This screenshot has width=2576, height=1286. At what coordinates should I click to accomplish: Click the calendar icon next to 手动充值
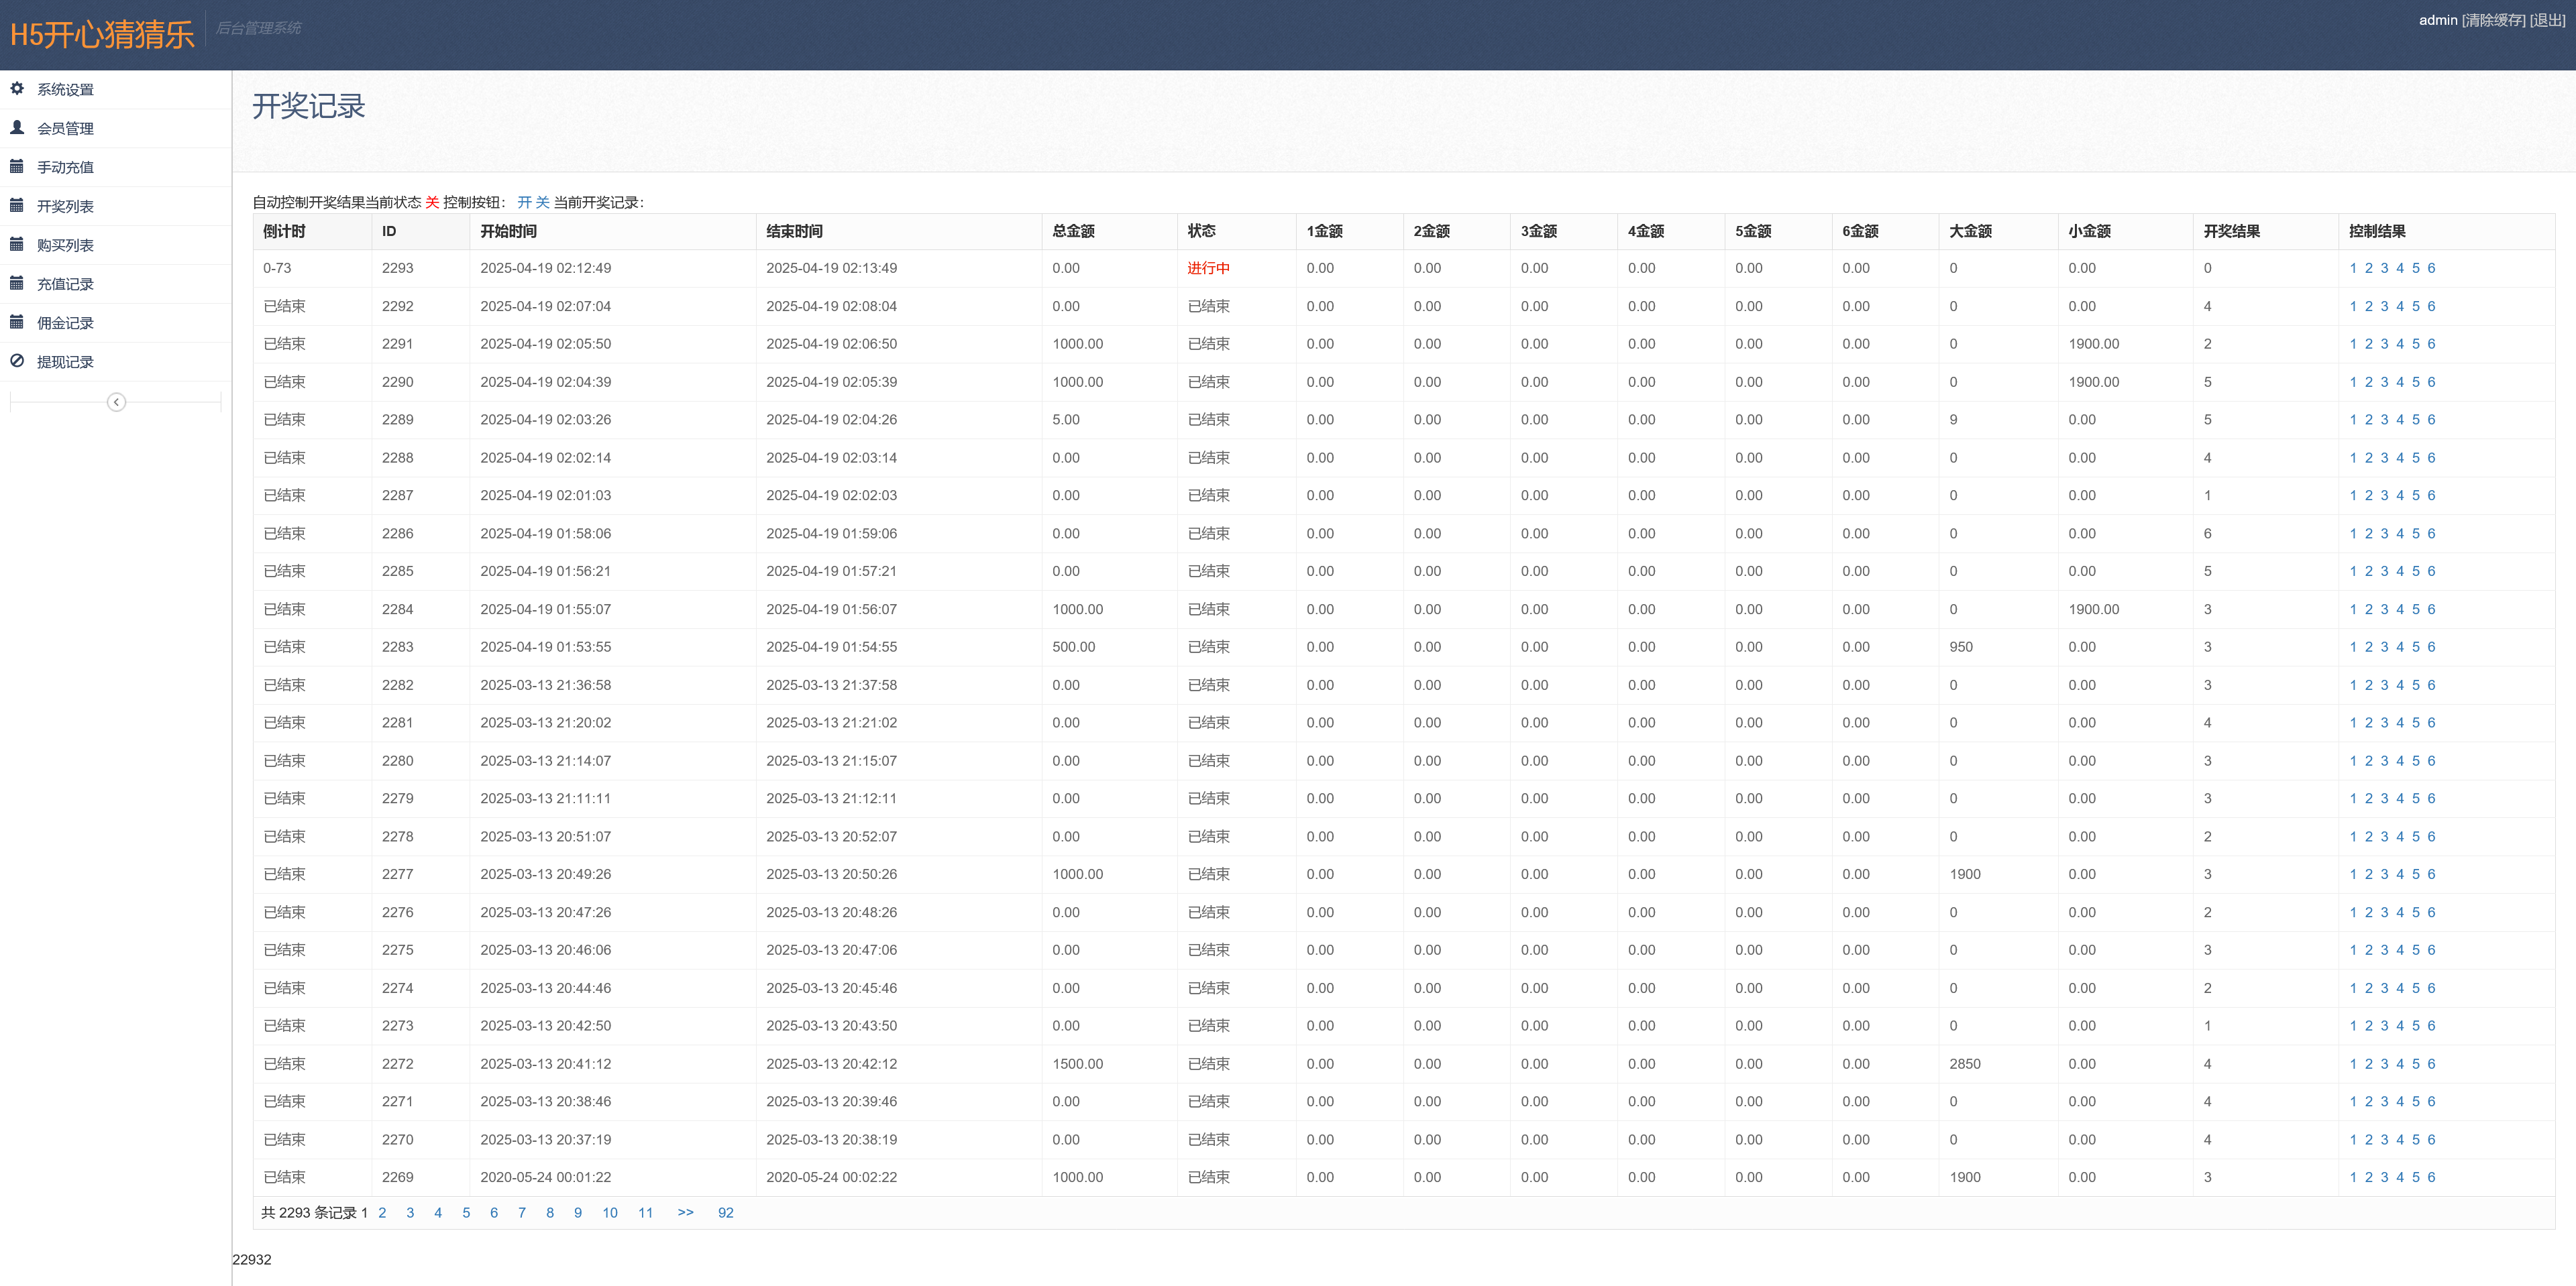[x=17, y=167]
